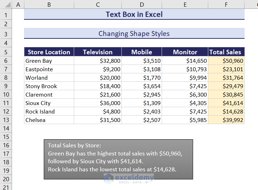This screenshot has height=190, width=258.
Task: Click the Total Sales header cell
Action: 226,52
